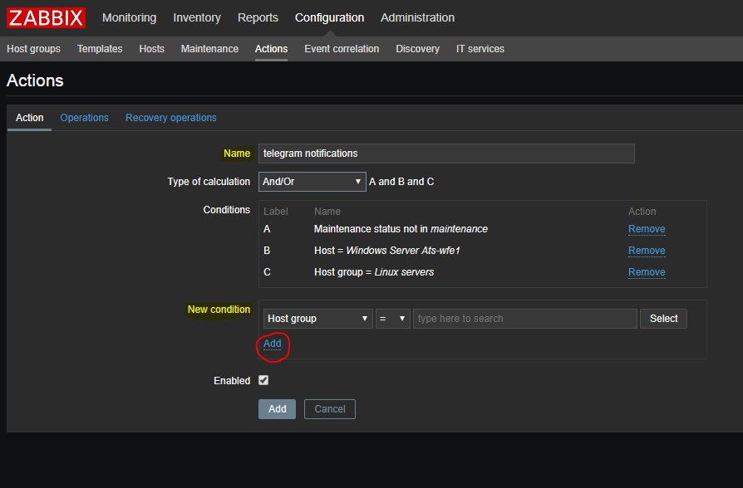Click the Add button to save action
Viewport: 743px width, 488px height.
pyautogui.click(x=277, y=409)
